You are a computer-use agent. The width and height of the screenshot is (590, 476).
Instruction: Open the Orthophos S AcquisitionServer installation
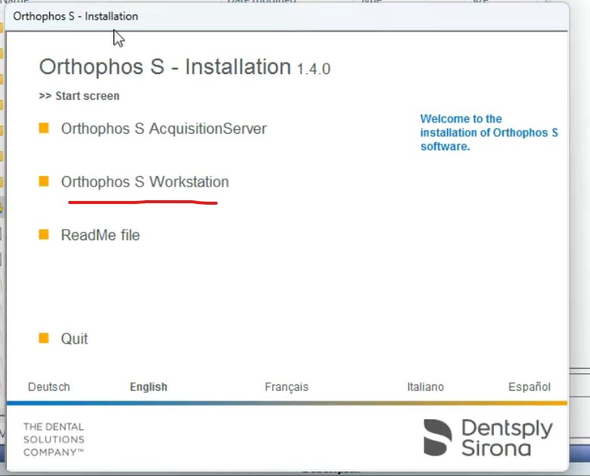[x=163, y=129]
